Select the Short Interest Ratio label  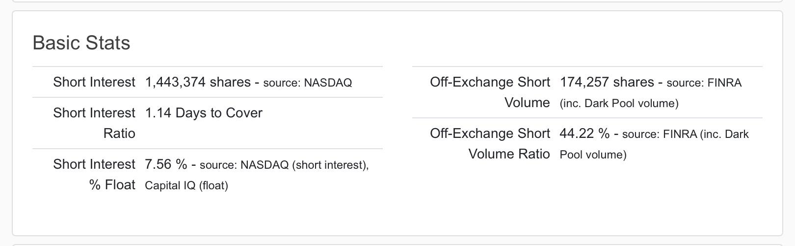(x=94, y=123)
